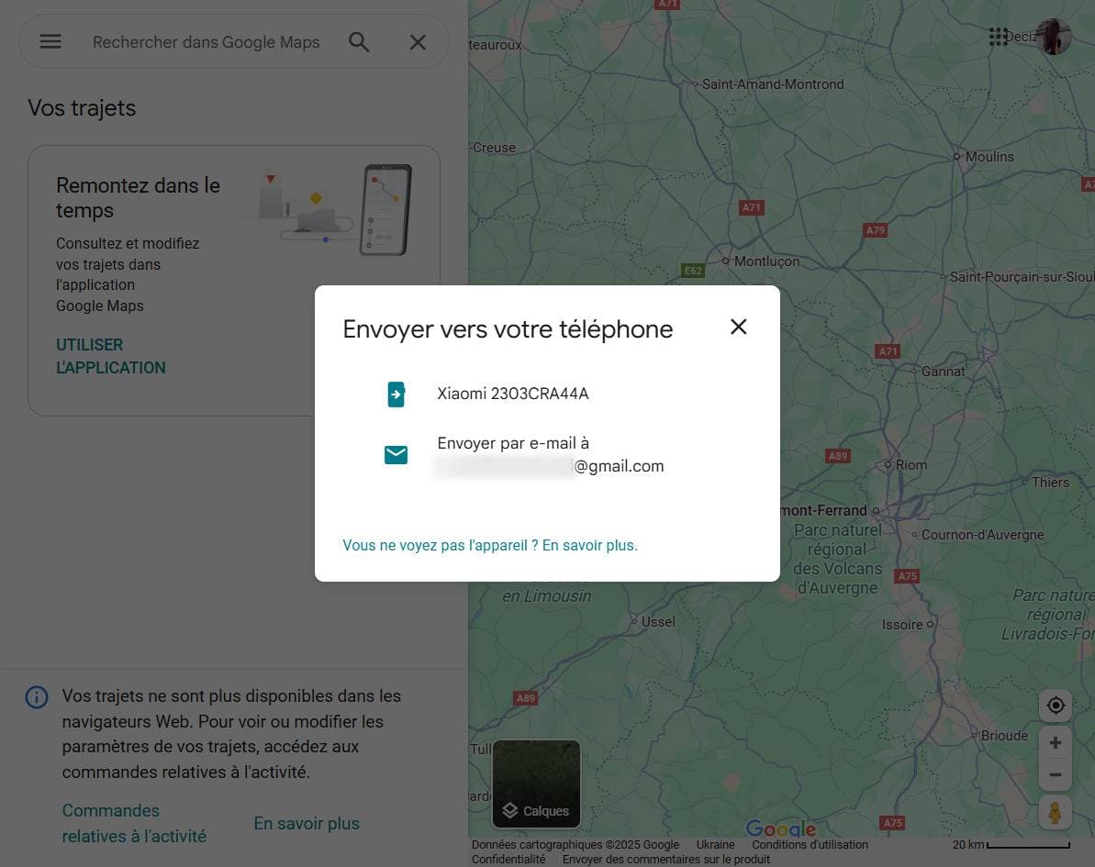
Task: Click the email envelope icon
Action: point(396,454)
